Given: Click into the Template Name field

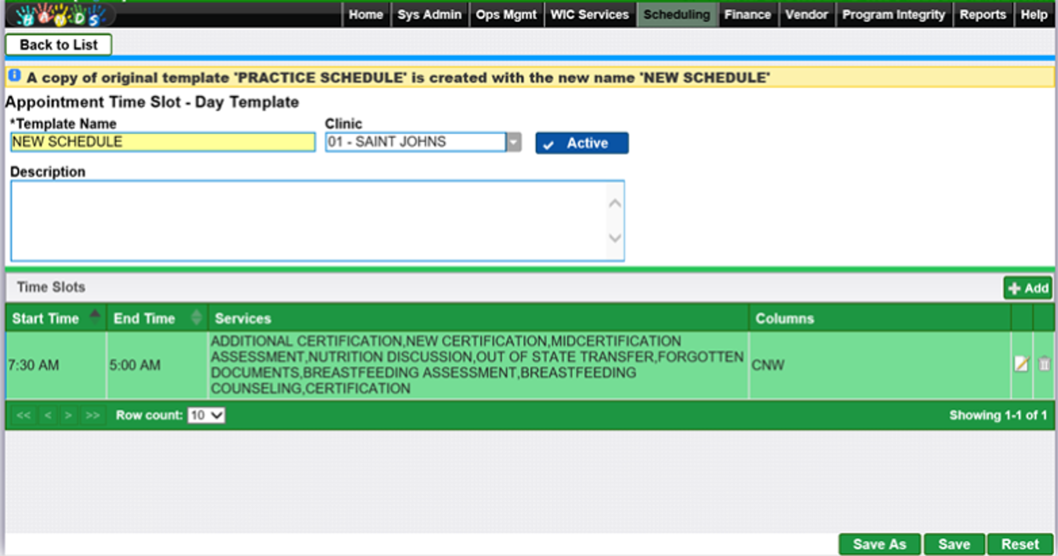Looking at the screenshot, I should point(163,142).
